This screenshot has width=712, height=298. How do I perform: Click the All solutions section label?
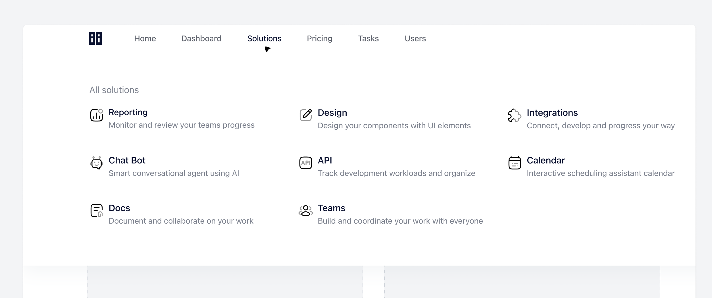pyautogui.click(x=114, y=90)
